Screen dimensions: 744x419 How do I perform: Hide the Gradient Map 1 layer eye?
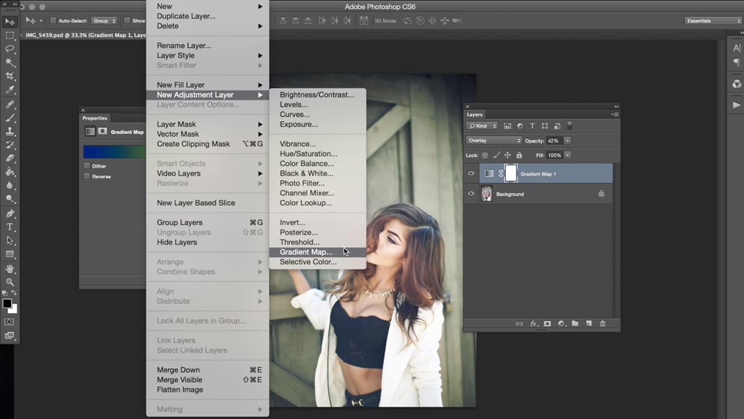point(471,174)
